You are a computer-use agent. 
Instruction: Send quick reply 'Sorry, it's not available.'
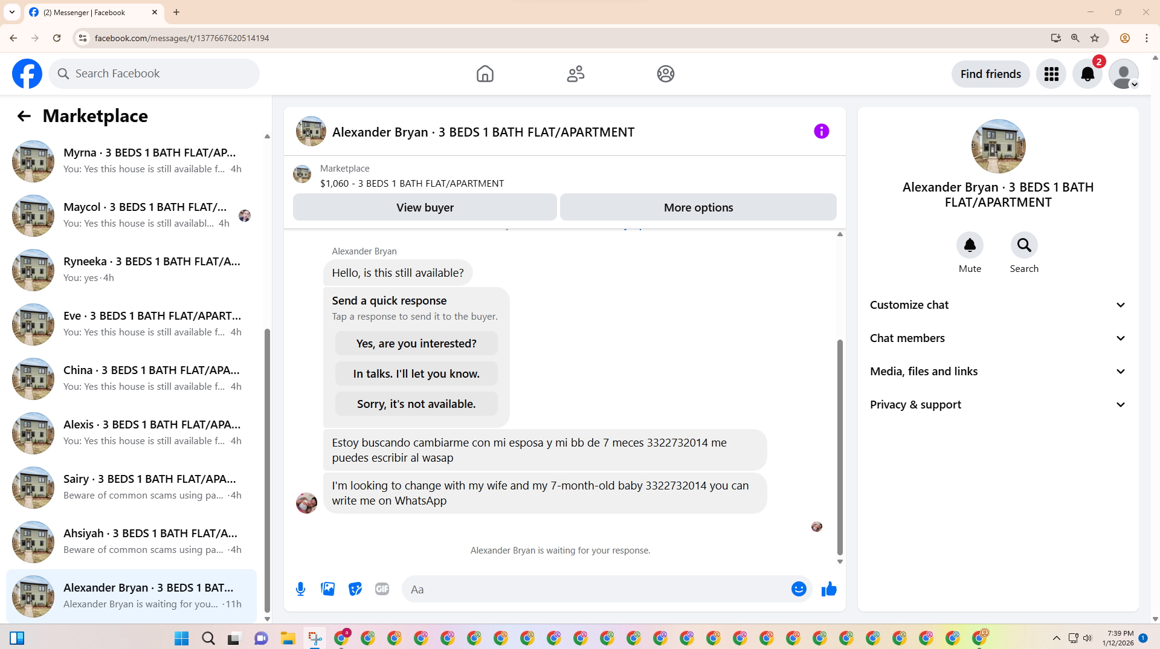416,404
